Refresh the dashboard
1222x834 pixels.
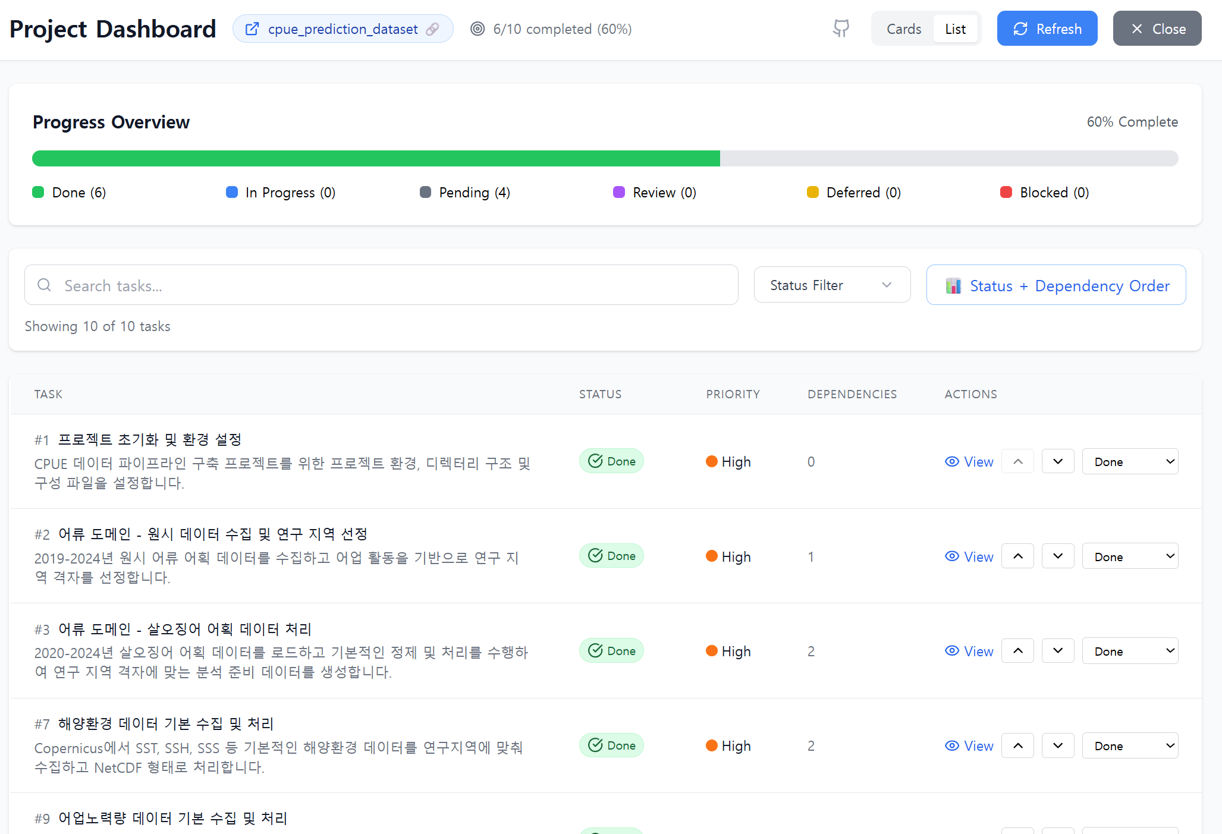1047,28
